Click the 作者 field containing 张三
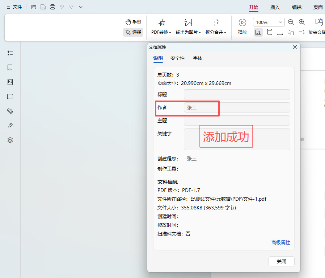This screenshot has width=325, height=278. point(237,108)
